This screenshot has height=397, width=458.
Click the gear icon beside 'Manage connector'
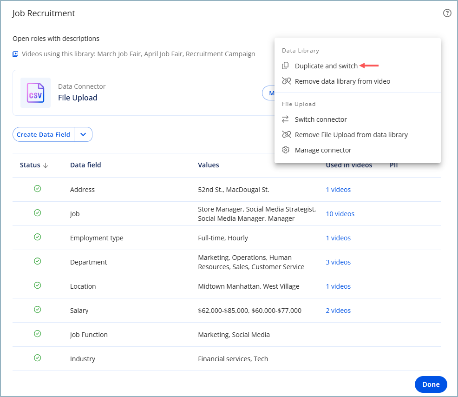pyautogui.click(x=286, y=150)
